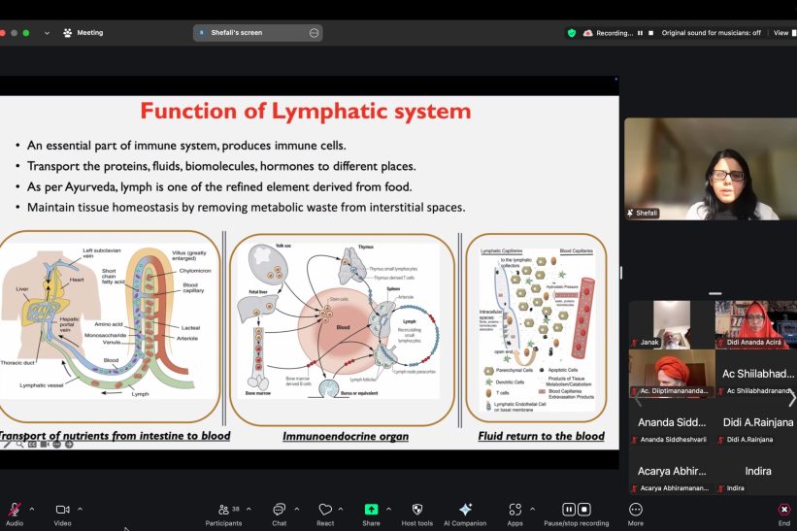Open the View menu in top bar
Viewport: 797px width, 531px height.
click(780, 33)
